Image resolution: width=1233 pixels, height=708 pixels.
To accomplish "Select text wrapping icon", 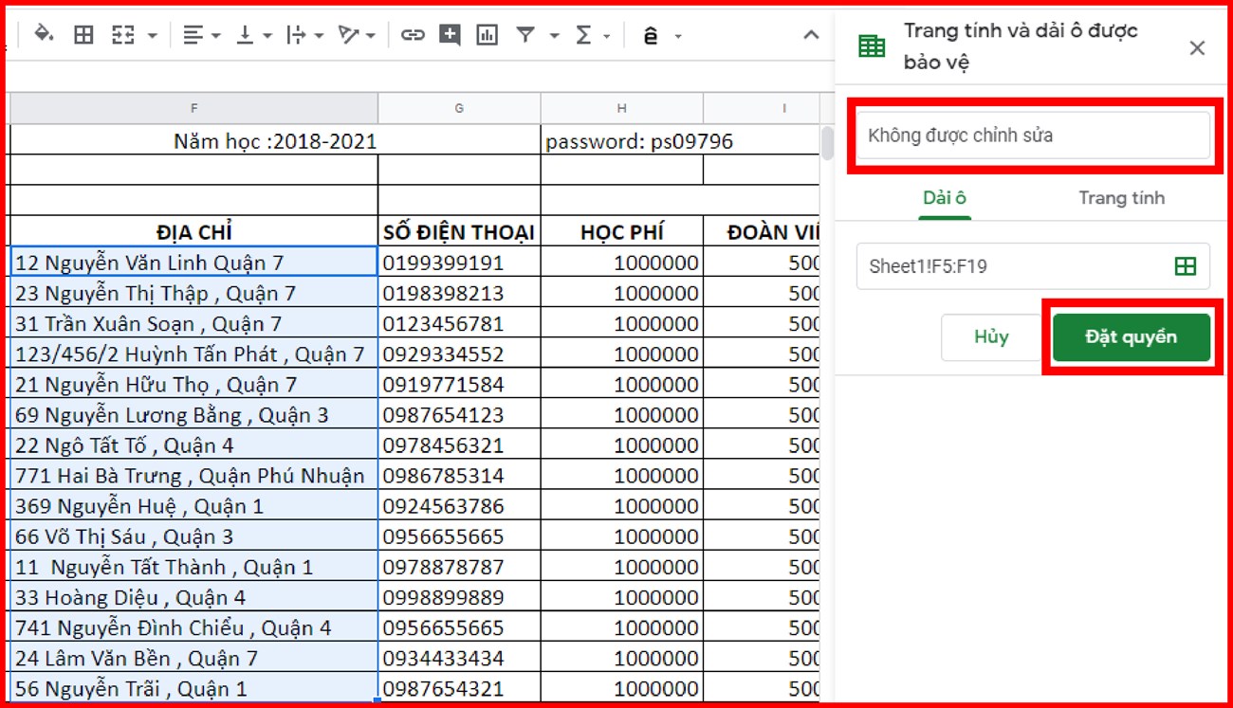I will tap(296, 35).
